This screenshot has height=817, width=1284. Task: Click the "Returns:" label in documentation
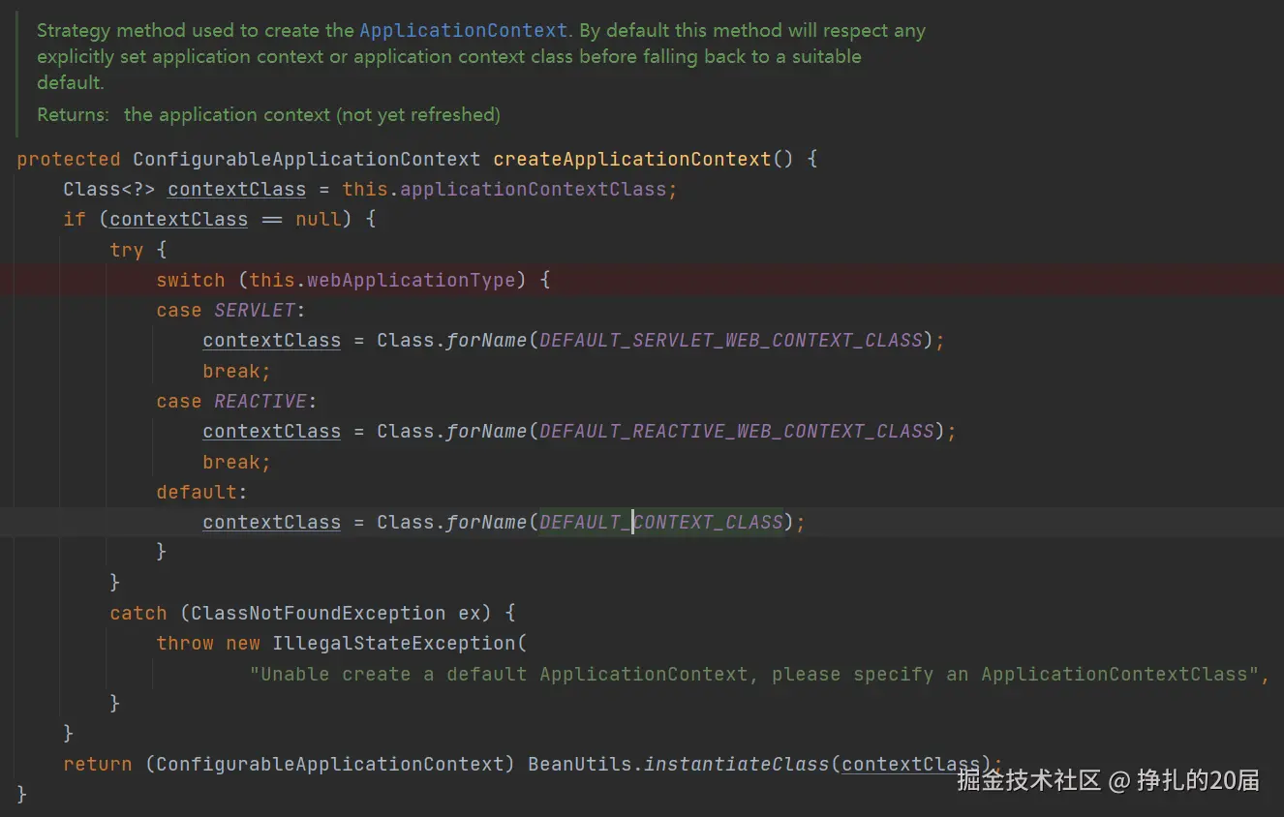point(74,114)
